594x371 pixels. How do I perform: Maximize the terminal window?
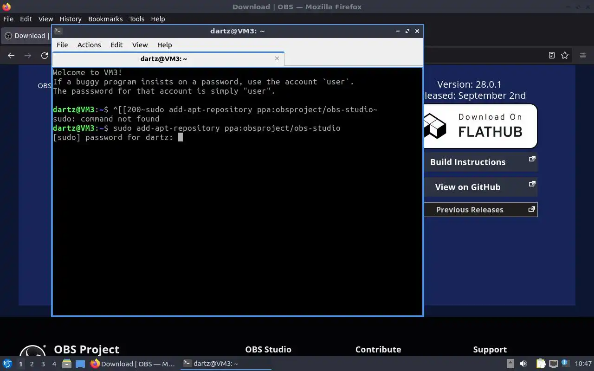[x=407, y=31]
